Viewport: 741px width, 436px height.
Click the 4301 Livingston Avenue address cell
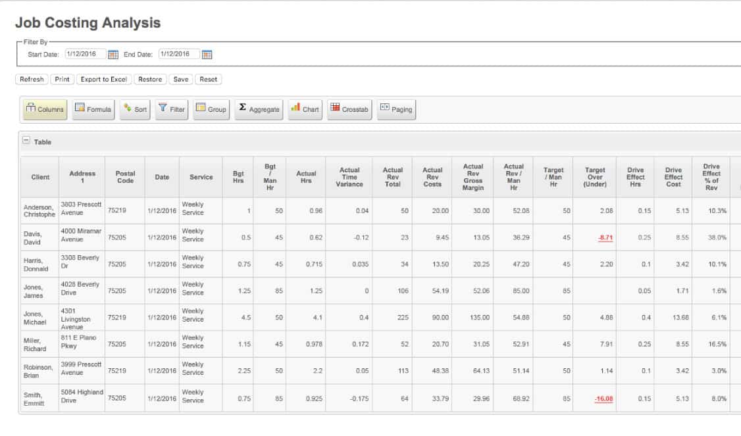(82, 319)
